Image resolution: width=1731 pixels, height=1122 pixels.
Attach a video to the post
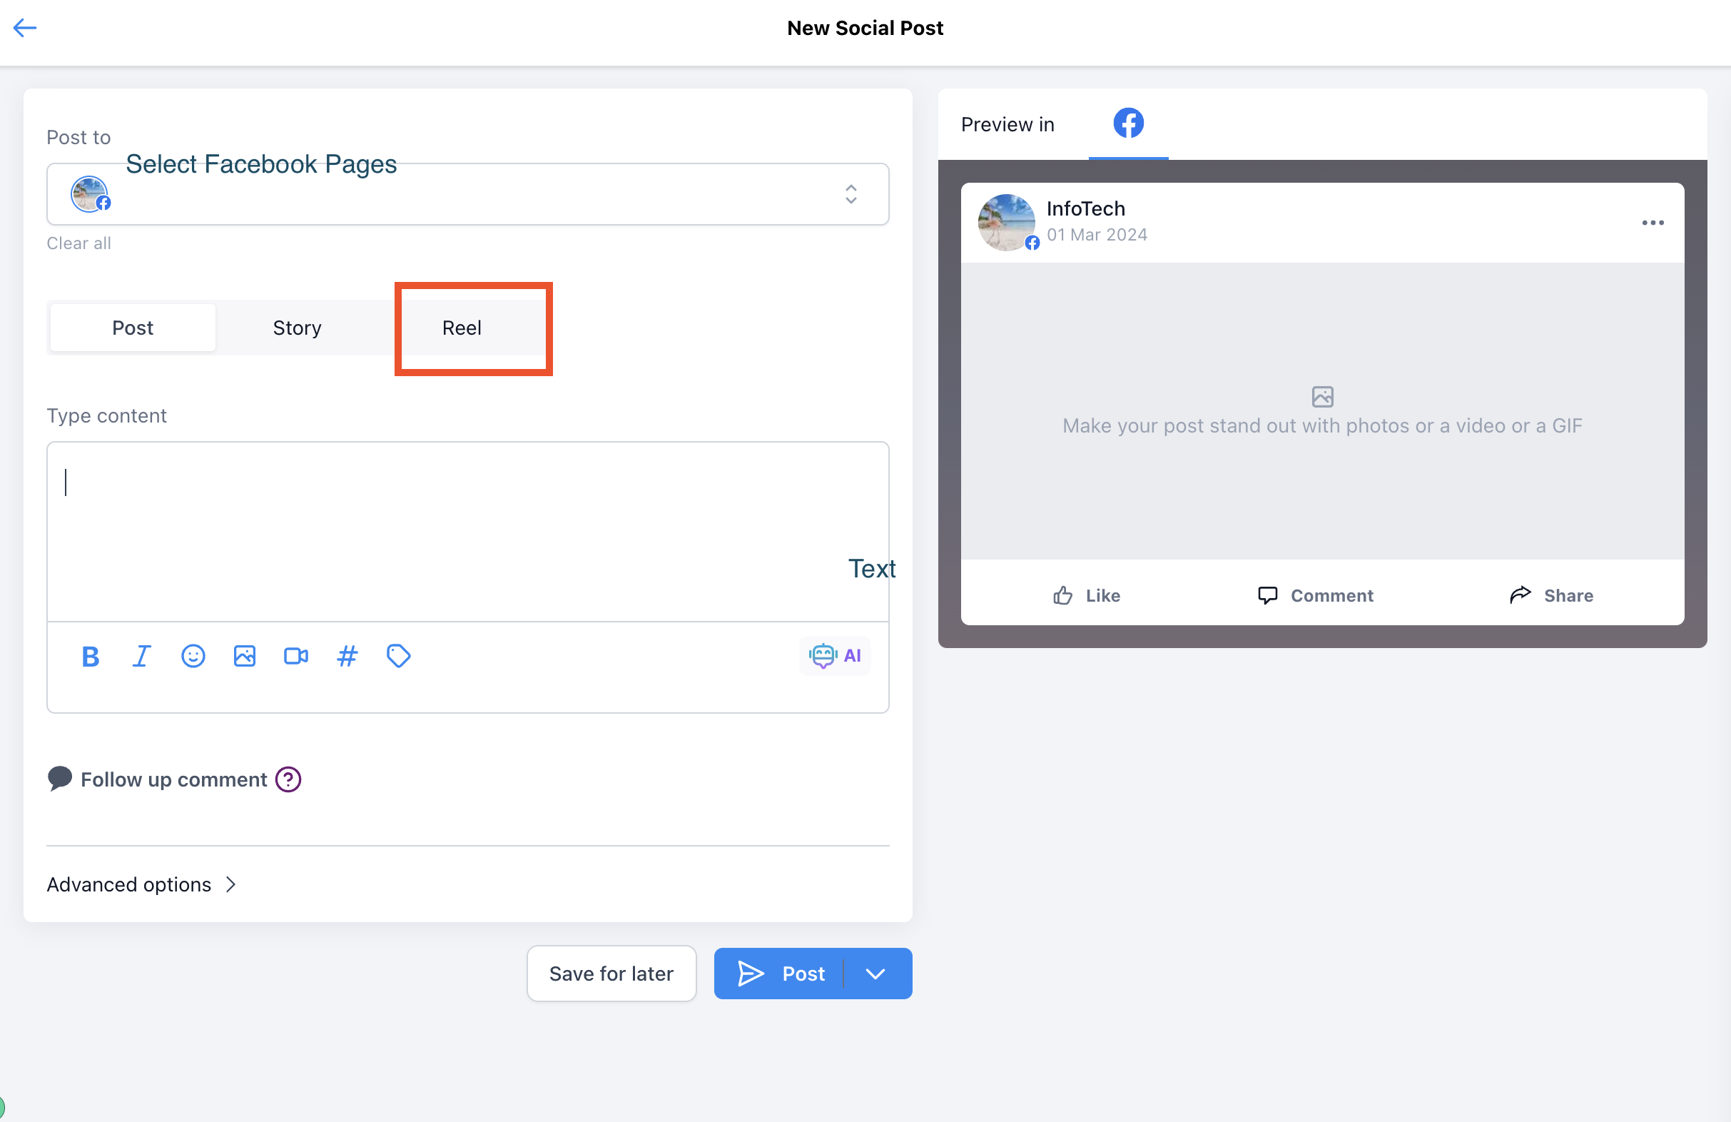pos(295,657)
